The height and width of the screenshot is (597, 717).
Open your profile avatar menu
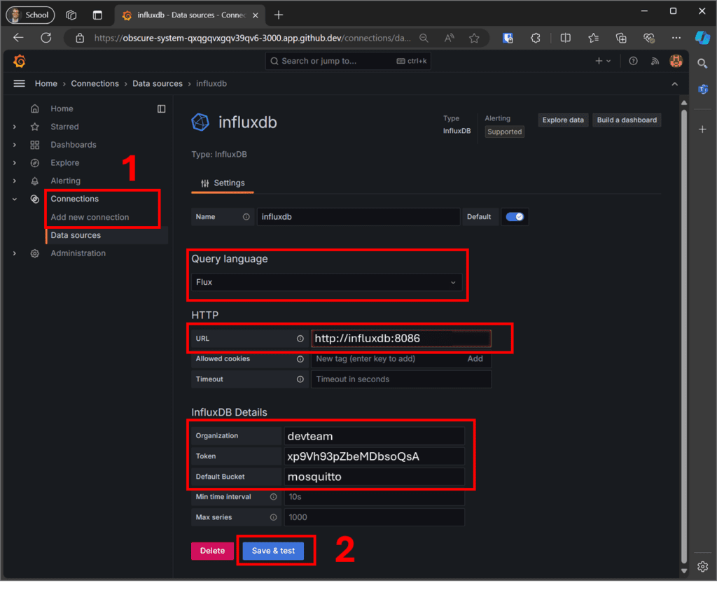click(x=676, y=61)
